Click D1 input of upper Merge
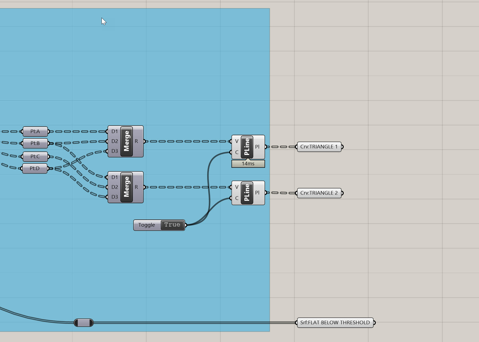 pyautogui.click(x=114, y=131)
